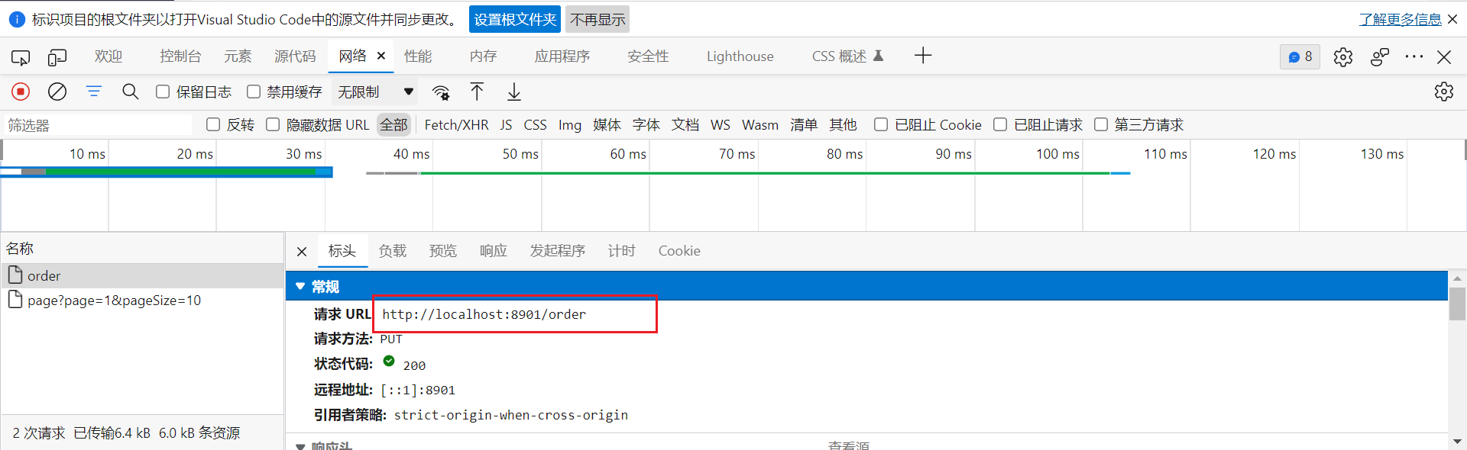
Task: Open network conditions wifi icon
Action: click(x=441, y=92)
